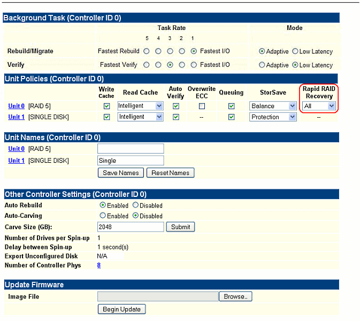The width and height of the screenshot is (360, 321).
Task: Click the Overwrite ECC column header
Action: pos(202,93)
